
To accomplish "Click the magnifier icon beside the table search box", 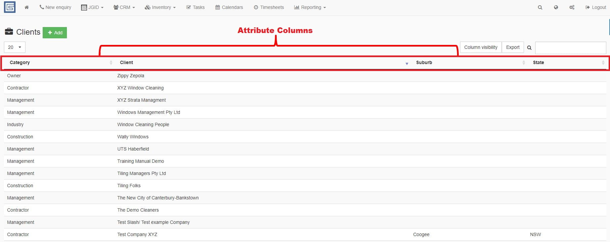I will pyautogui.click(x=529, y=48).
